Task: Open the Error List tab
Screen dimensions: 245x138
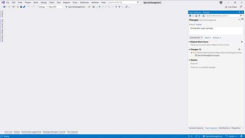Action: tap(8, 132)
